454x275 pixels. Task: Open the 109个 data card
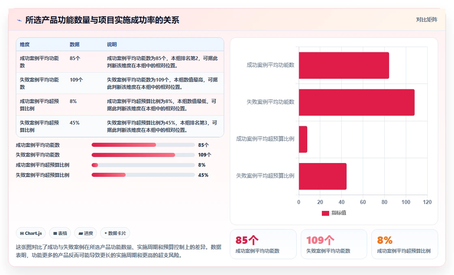click(x=334, y=244)
